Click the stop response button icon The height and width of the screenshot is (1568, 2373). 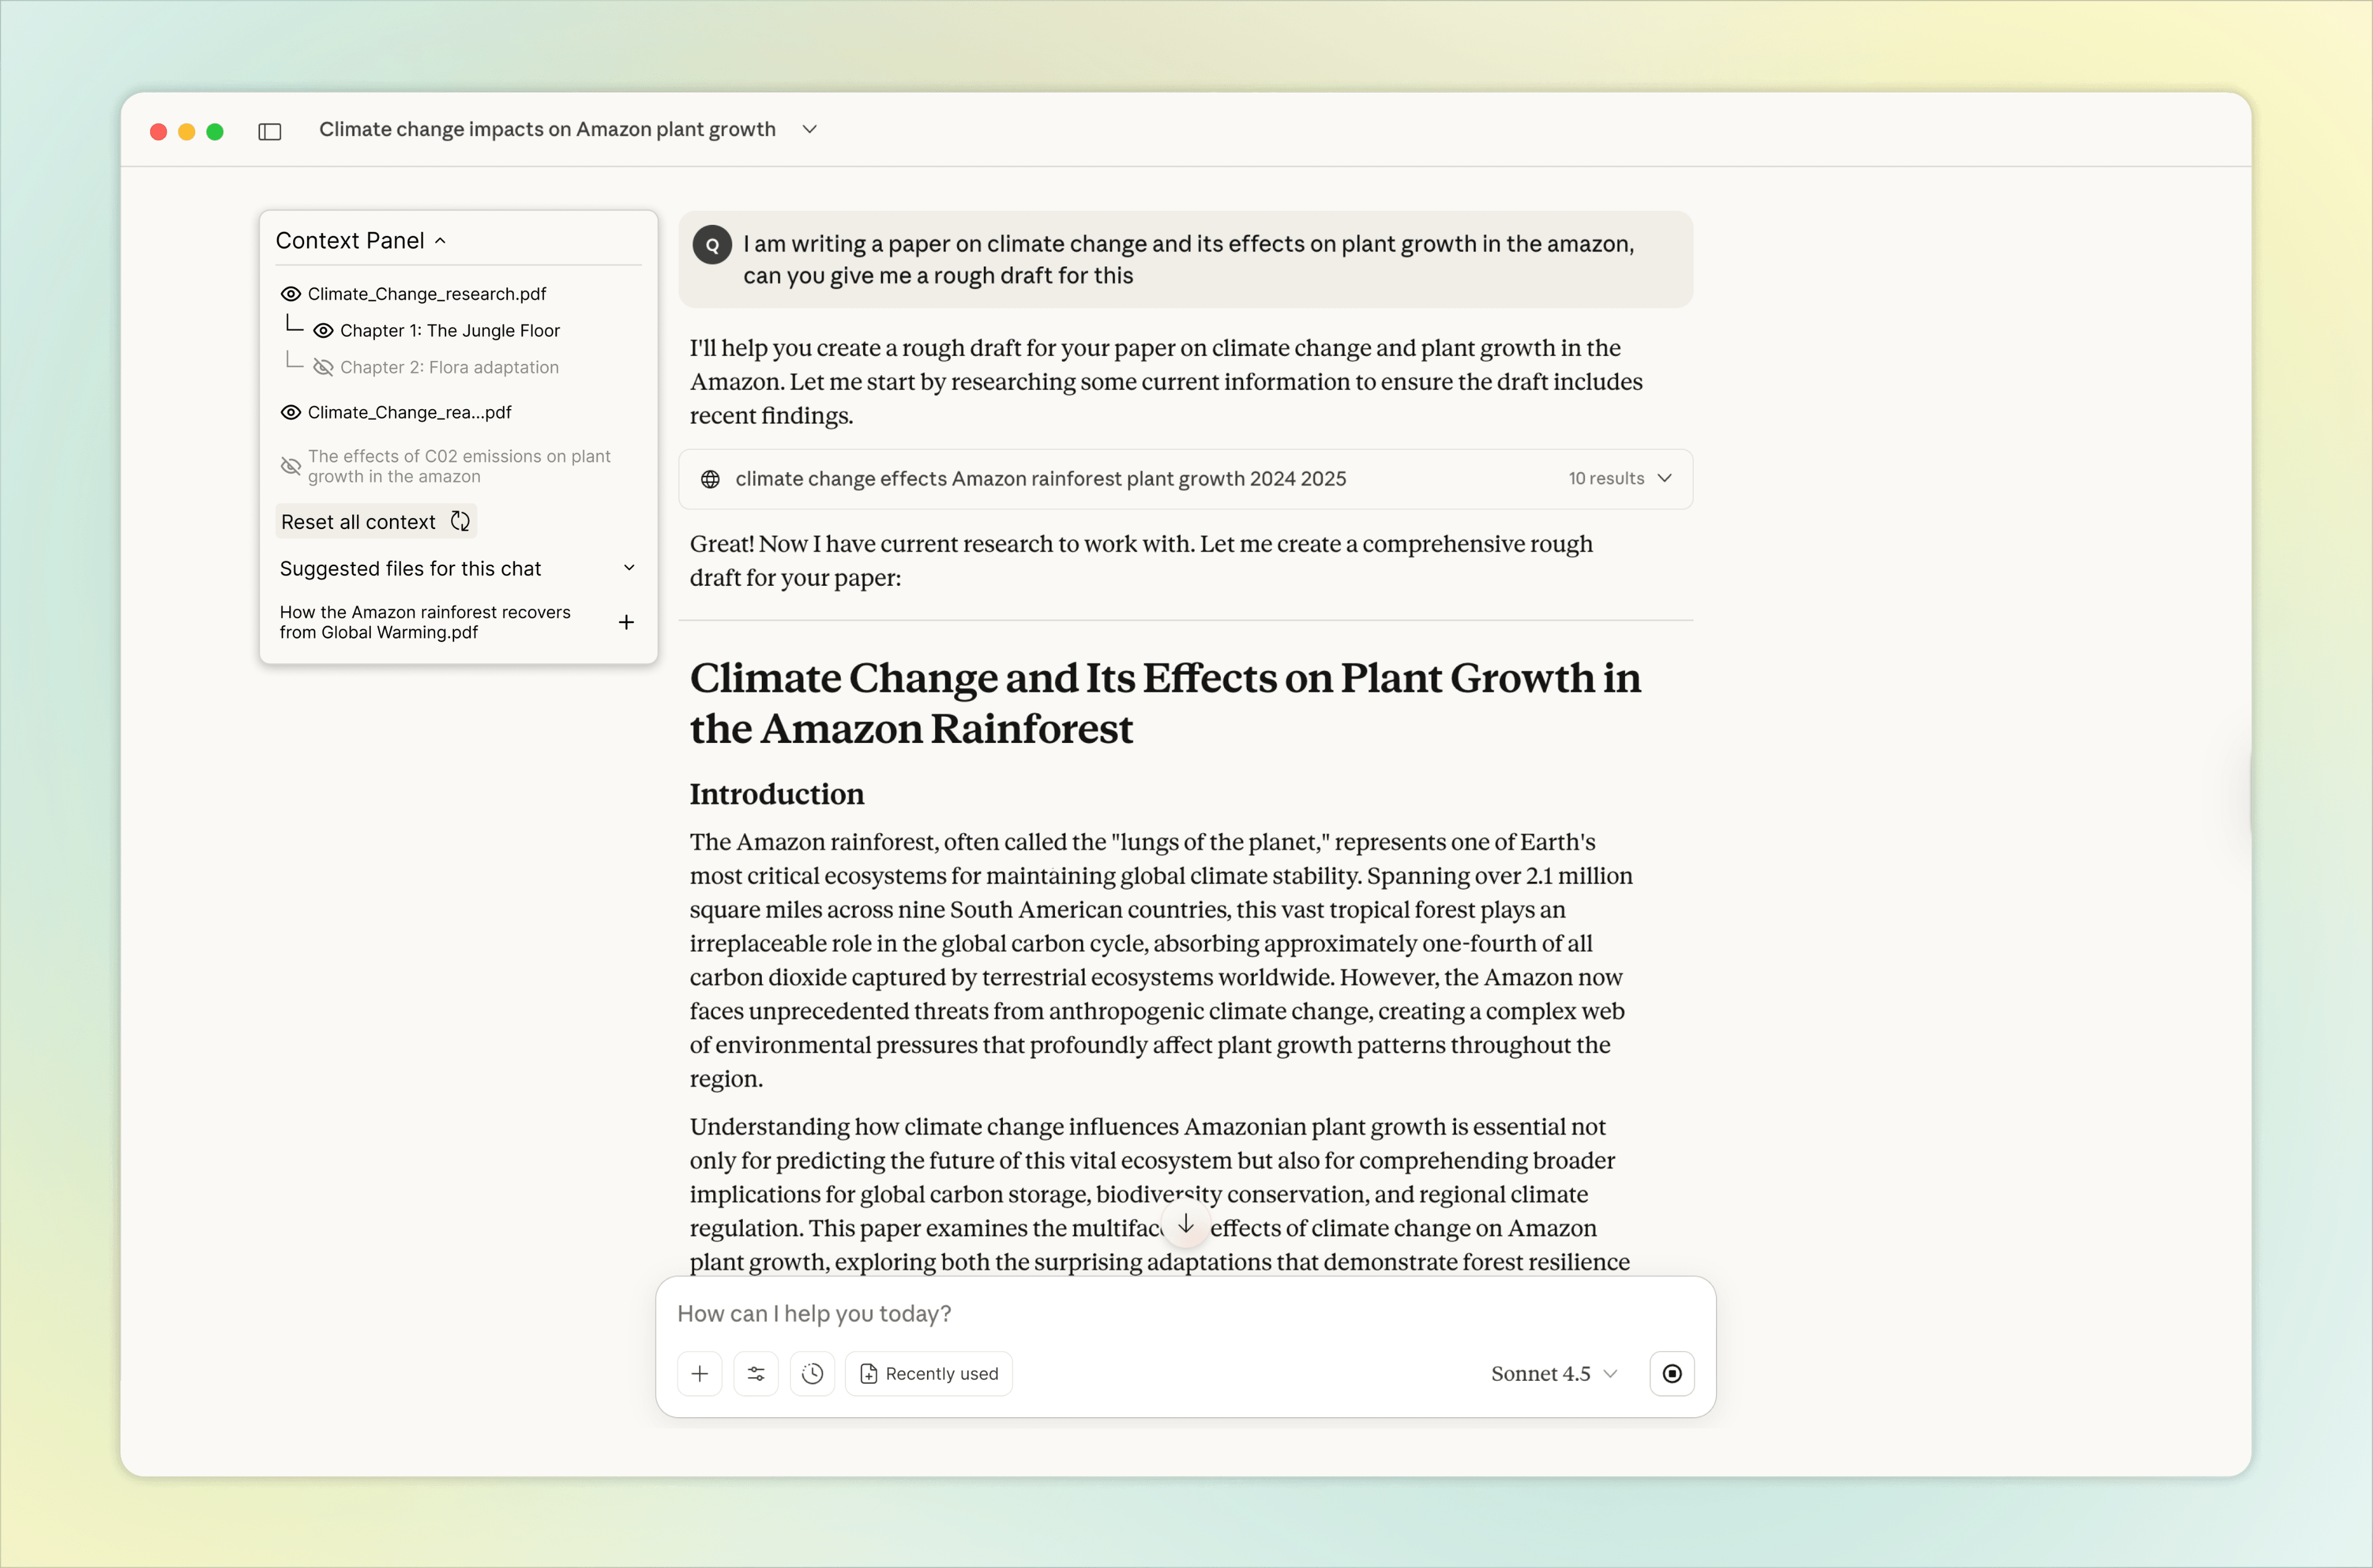point(1671,1373)
